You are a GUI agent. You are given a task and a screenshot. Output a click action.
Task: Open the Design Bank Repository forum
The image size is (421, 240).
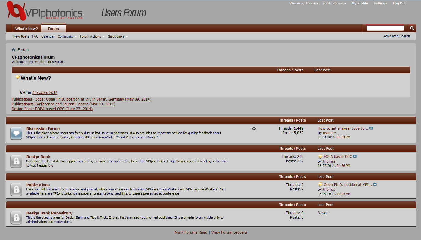(49, 213)
